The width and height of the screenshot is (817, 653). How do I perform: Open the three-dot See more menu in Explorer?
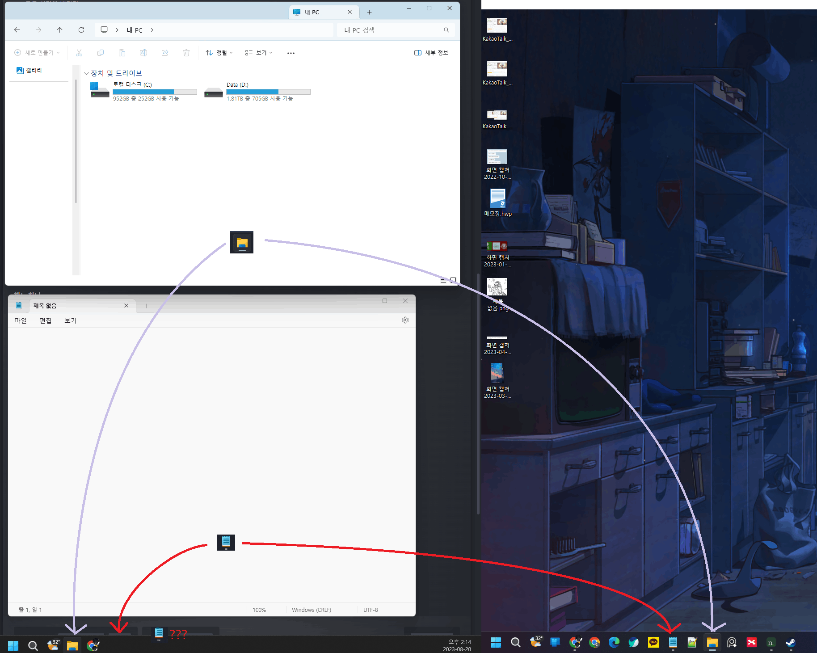coord(291,53)
